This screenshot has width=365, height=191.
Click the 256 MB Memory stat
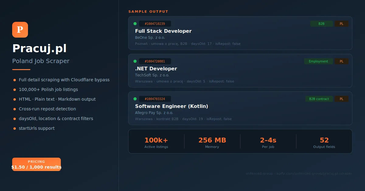pos(212,142)
